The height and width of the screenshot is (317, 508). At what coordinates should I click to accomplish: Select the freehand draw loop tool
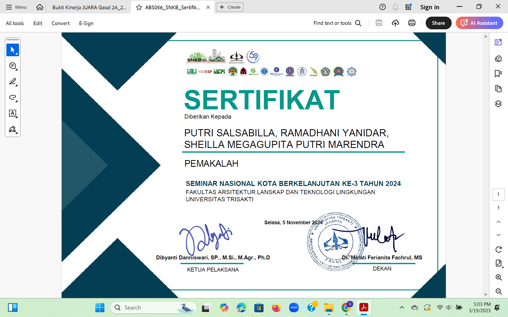tap(12, 97)
